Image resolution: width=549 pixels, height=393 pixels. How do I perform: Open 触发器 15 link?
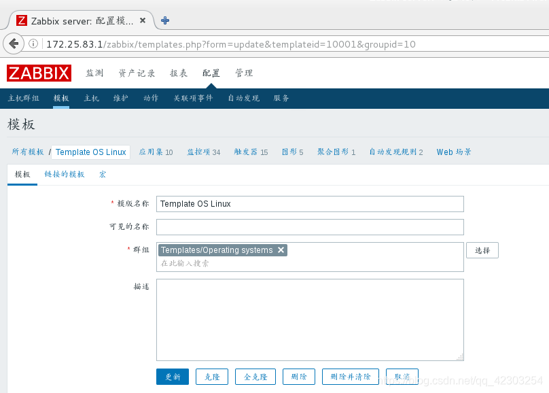pyautogui.click(x=251, y=152)
